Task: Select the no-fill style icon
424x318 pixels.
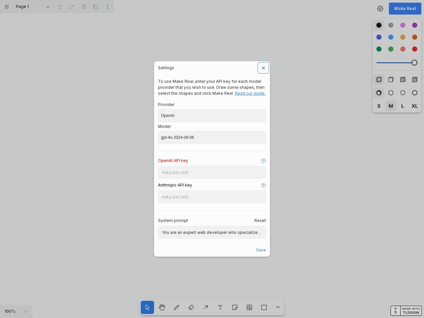Action: click(379, 79)
